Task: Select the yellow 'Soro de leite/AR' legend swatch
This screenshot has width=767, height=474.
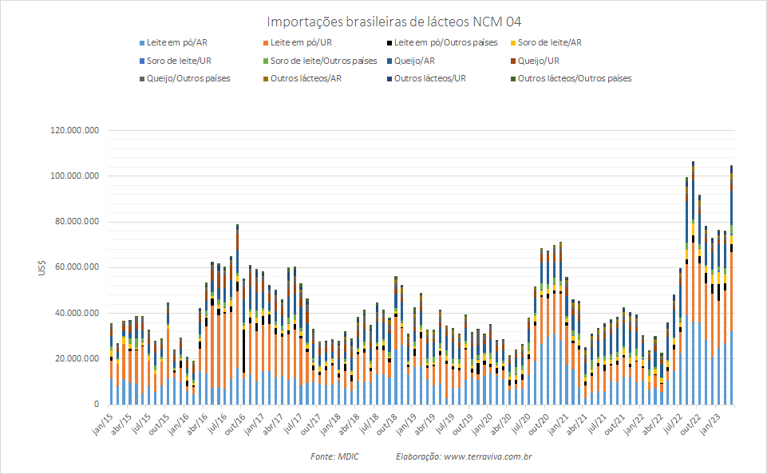Action: tap(513, 43)
